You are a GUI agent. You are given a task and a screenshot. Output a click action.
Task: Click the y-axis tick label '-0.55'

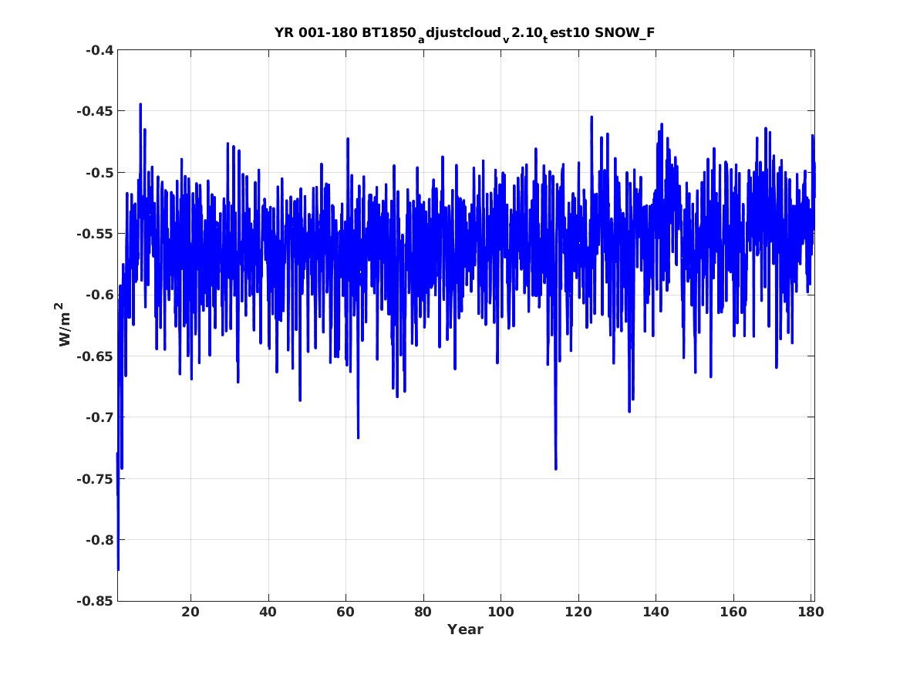pos(96,234)
